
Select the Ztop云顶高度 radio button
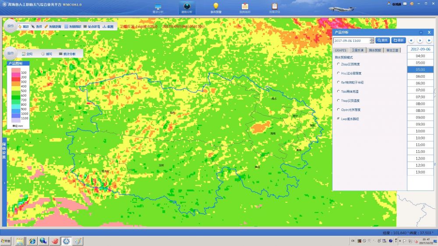click(338, 64)
